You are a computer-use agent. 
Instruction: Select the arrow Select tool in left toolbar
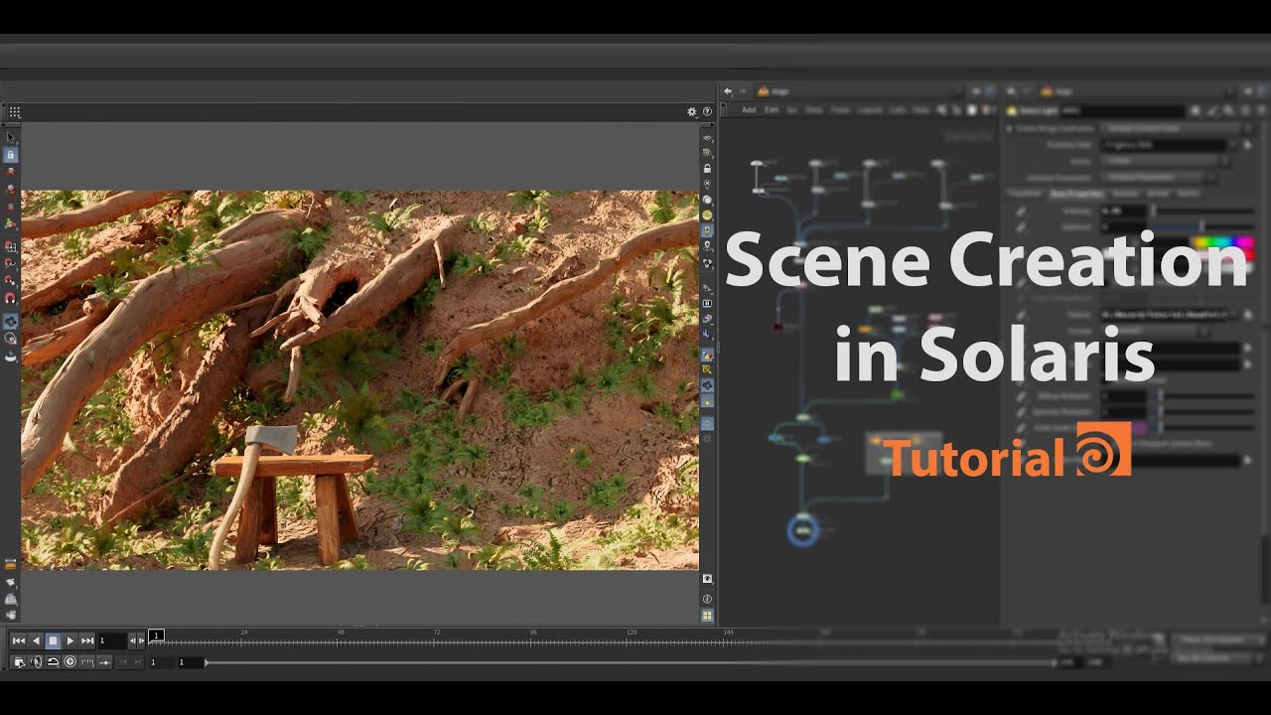tap(11, 138)
